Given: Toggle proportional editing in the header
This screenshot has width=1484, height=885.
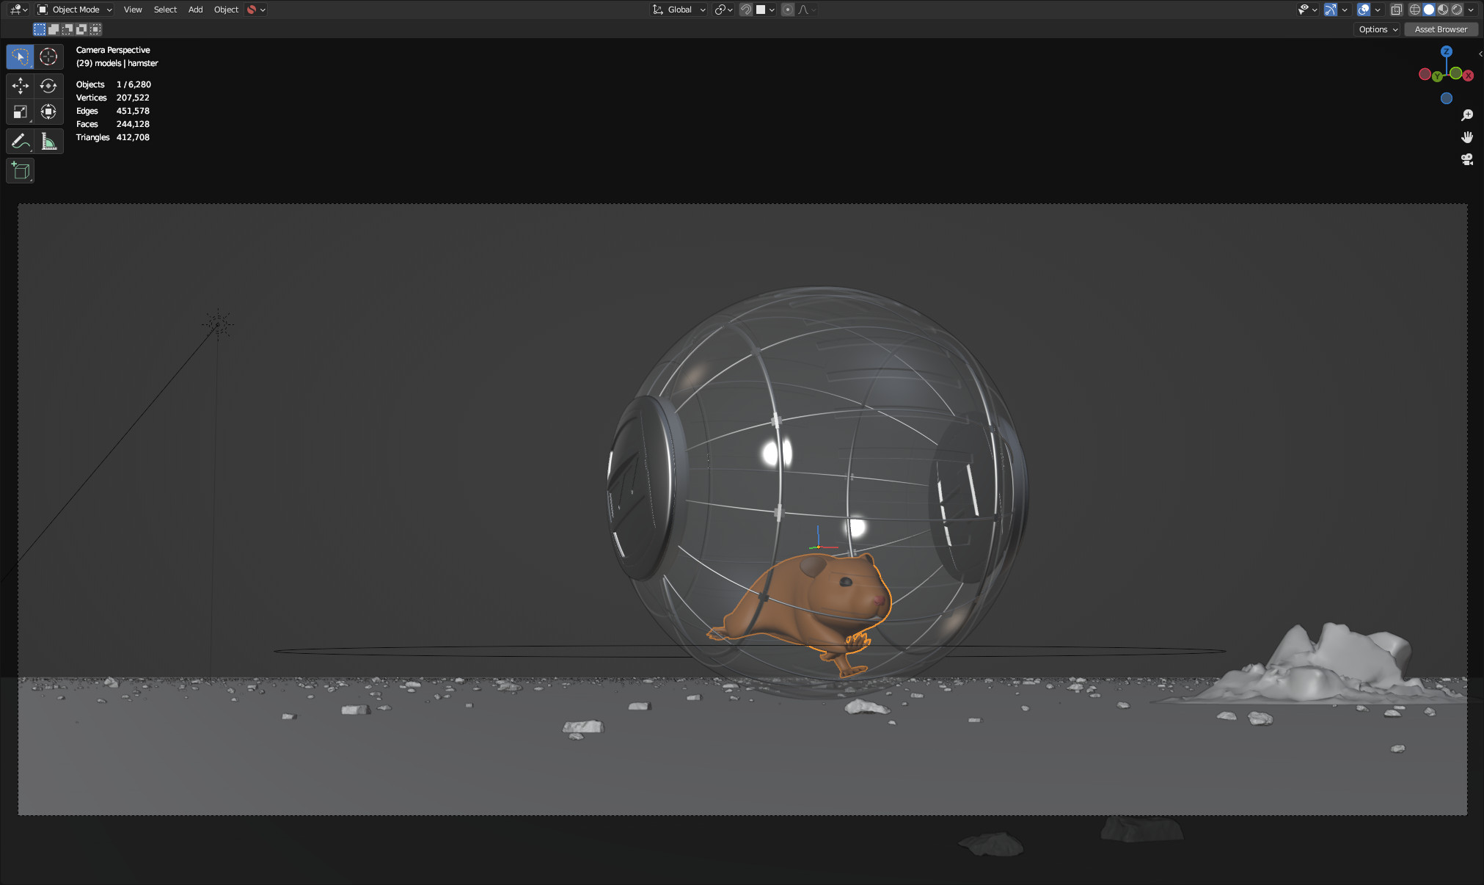Looking at the screenshot, I should click(787, 10).
